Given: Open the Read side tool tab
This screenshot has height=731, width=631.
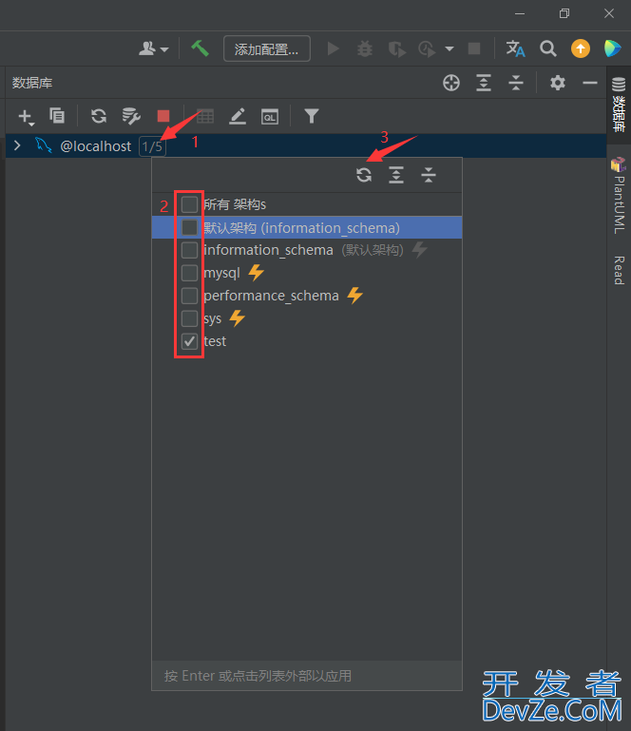Looking at the screenshot, I should click(x=619, y=270).
